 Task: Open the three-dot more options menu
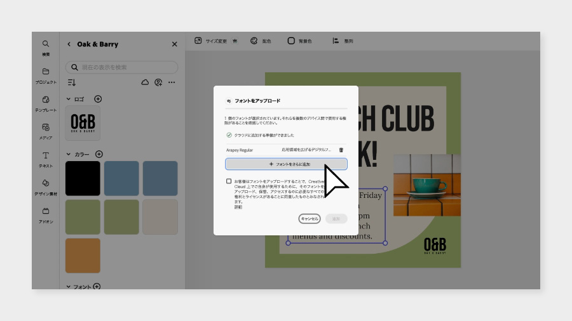coord(172,82)
